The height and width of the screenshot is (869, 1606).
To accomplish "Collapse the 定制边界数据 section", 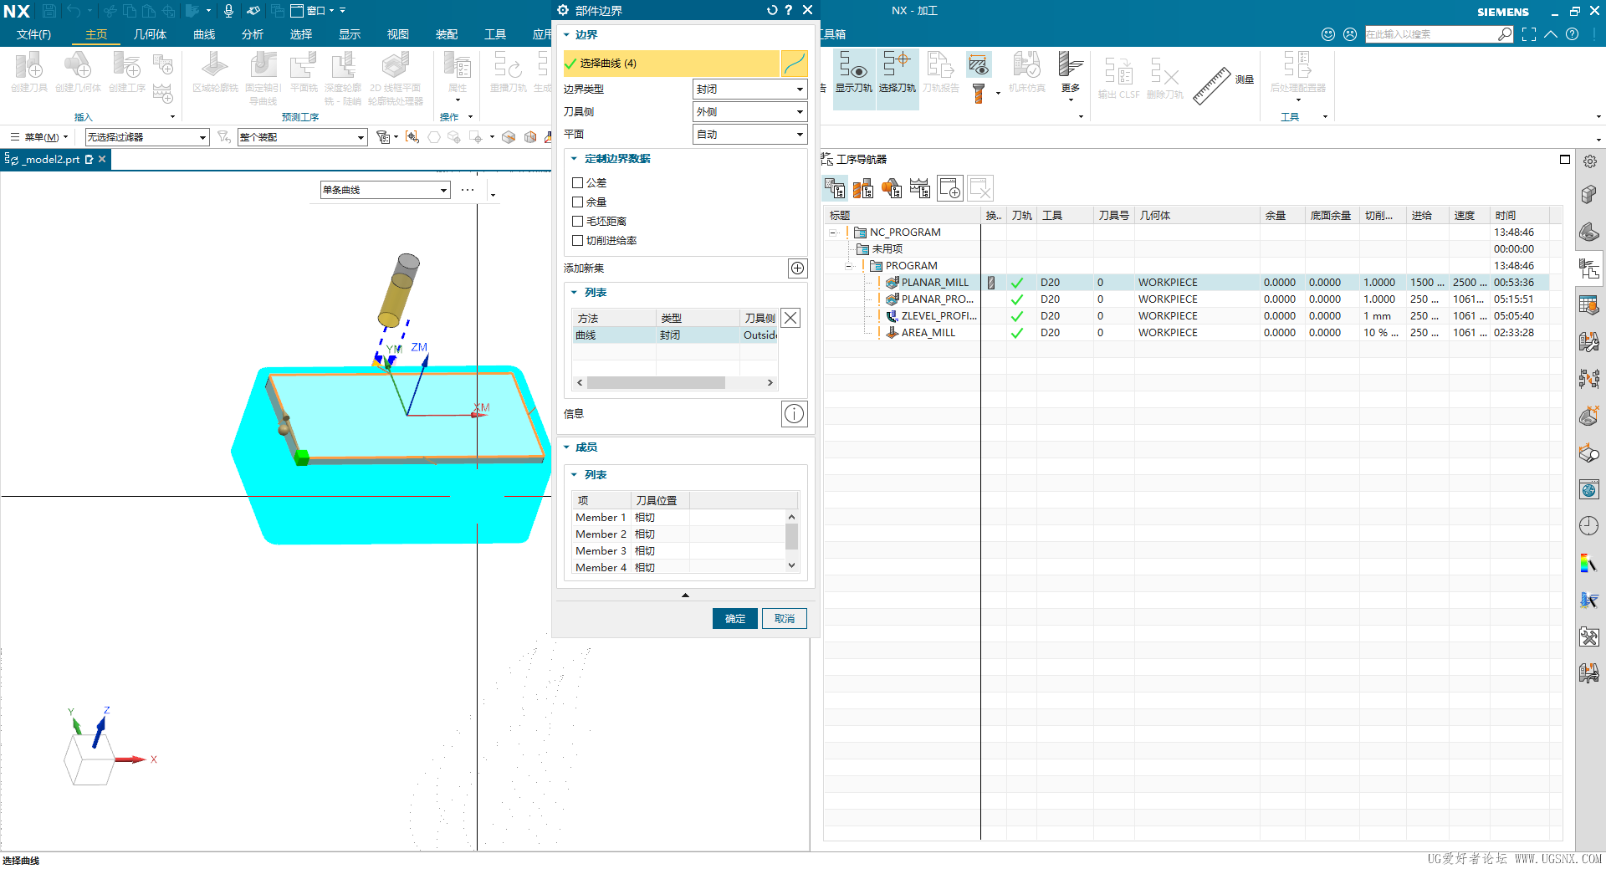I will coord(574,159).
